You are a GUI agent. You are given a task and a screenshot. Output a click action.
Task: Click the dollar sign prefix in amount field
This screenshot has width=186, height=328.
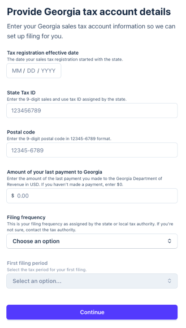pos(13,195)
